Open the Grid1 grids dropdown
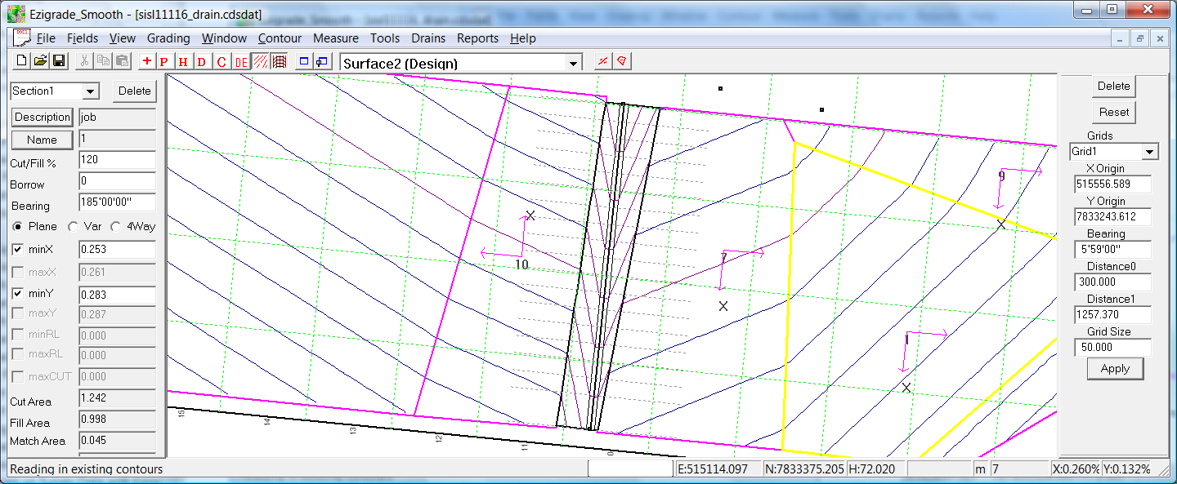 coord(1150,152)
